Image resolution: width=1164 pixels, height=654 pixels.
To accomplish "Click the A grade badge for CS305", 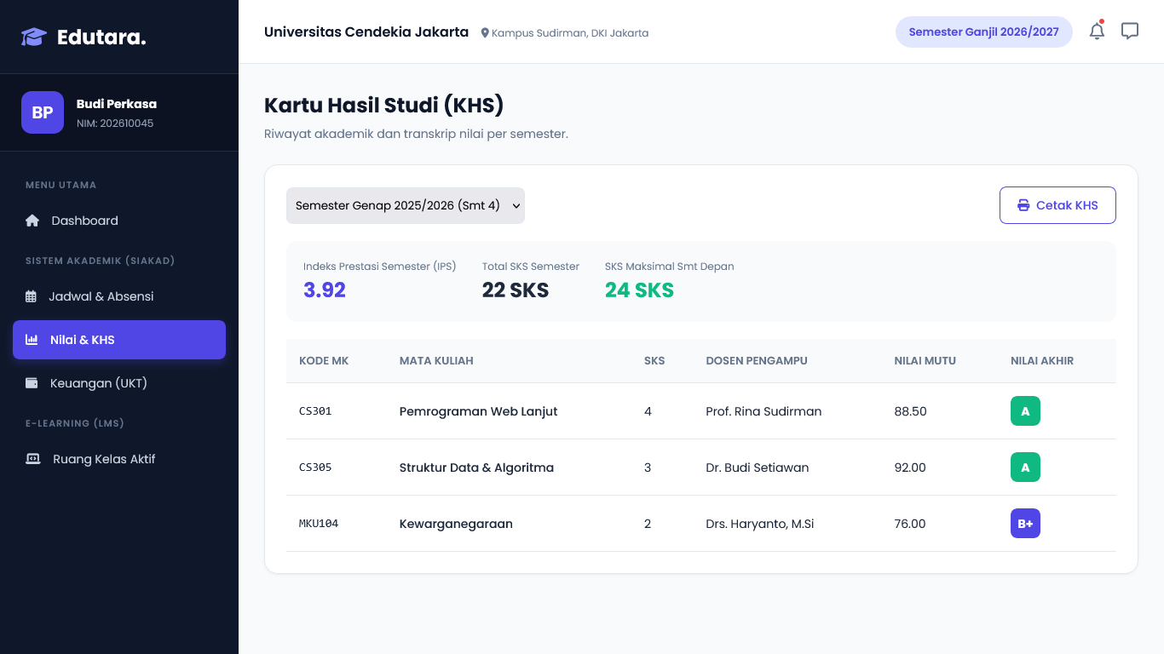I will (1025, 468).
